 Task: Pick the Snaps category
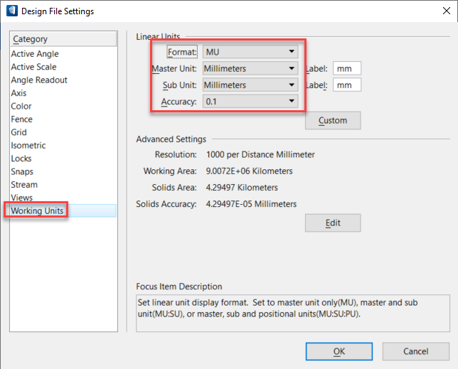pos(22,171)
